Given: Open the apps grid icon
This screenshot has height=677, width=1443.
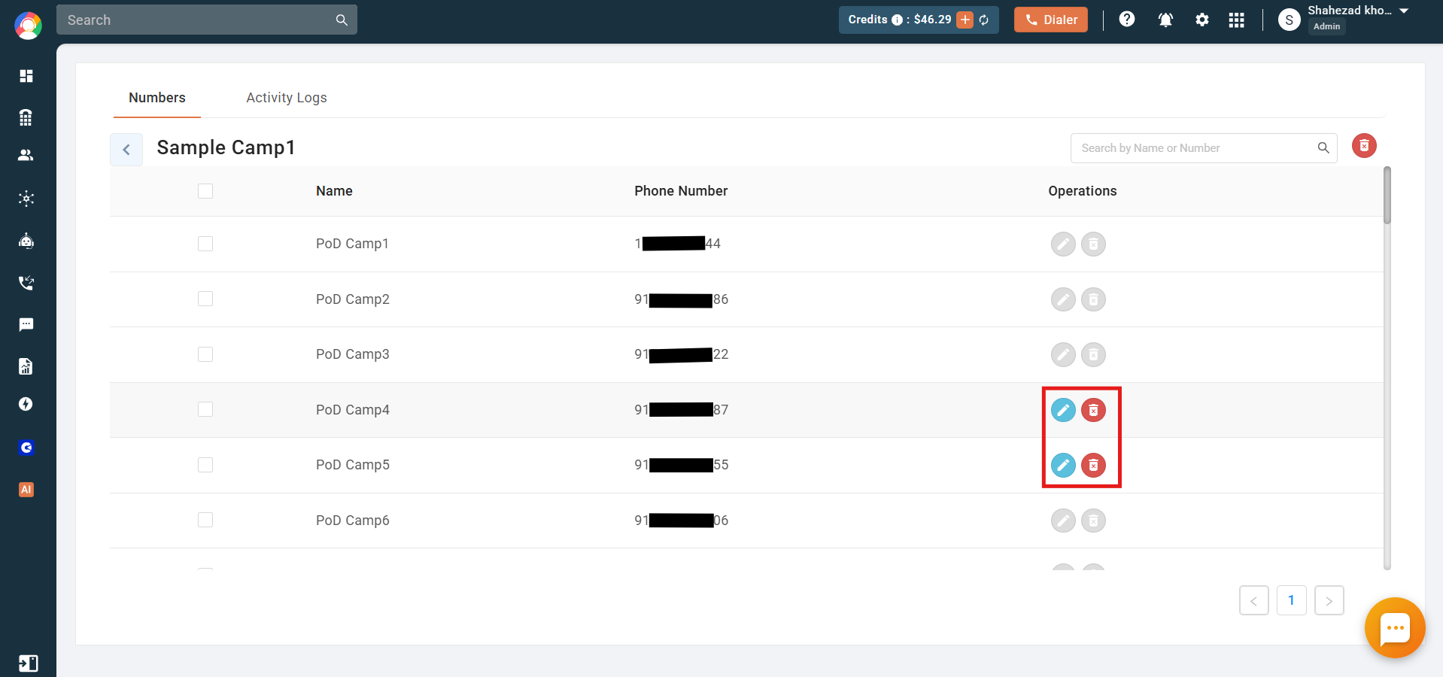Looking at the screenshot, I should (1236, 20).
